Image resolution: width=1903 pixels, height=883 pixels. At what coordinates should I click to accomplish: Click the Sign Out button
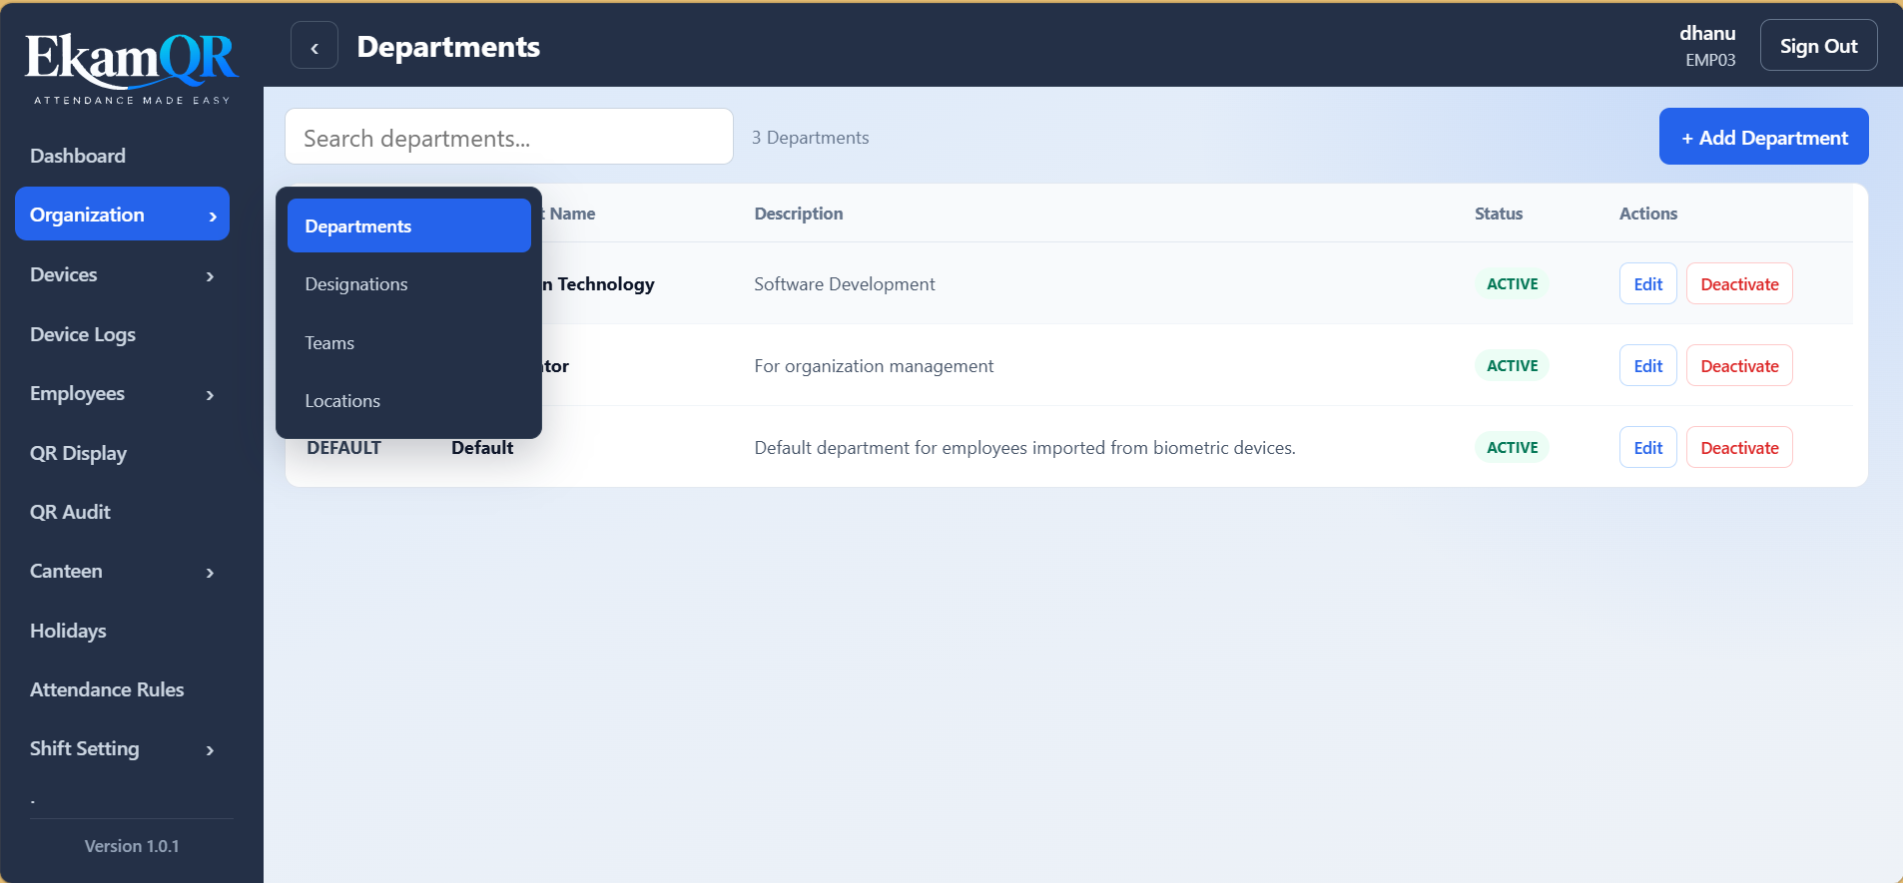click(1818, 46)
